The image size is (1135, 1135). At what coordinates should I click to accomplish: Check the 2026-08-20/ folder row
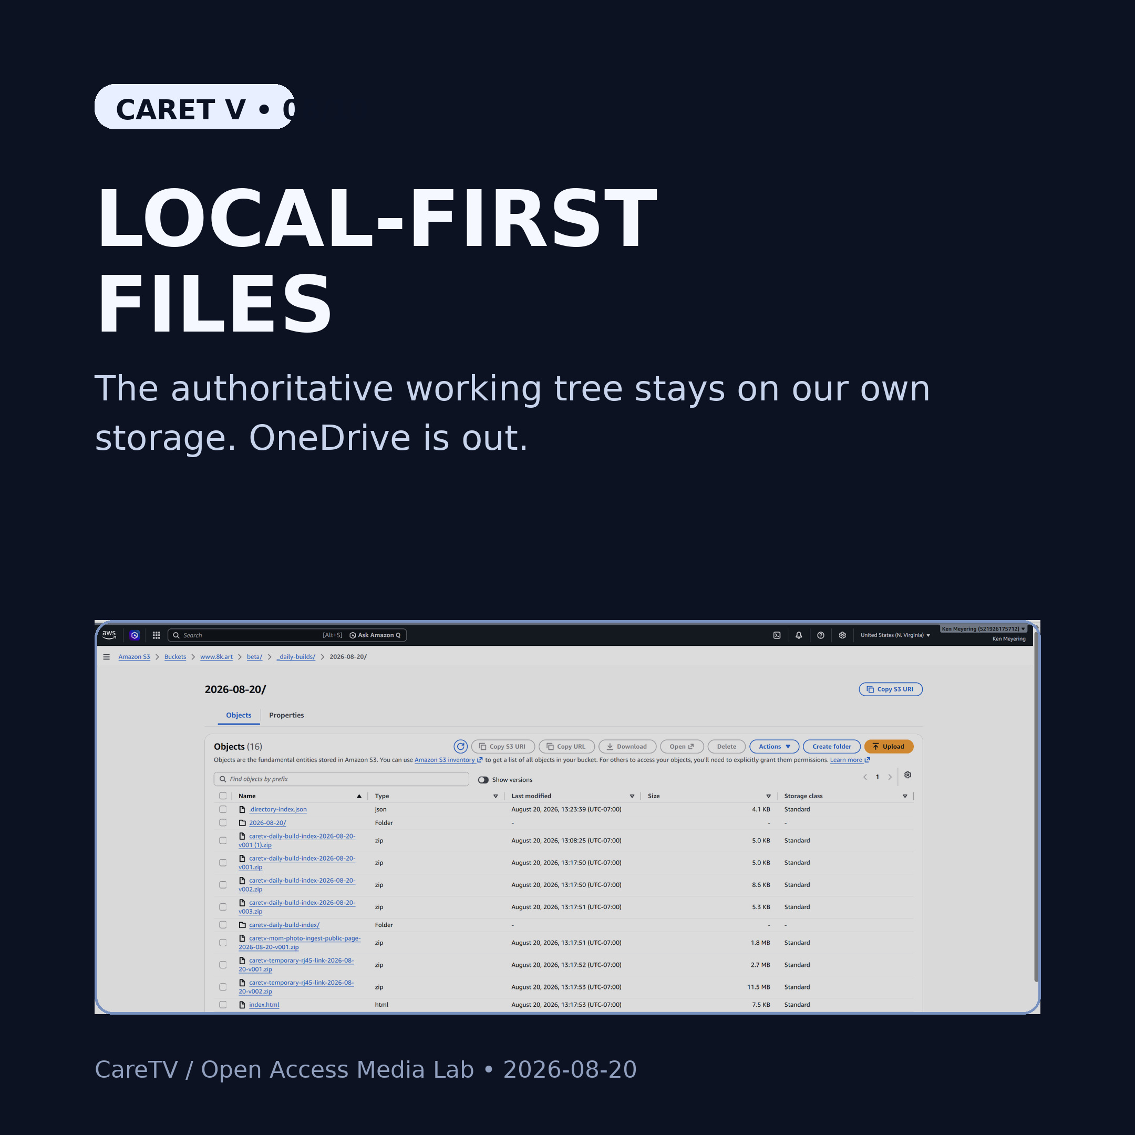click(x=223, y=823)
